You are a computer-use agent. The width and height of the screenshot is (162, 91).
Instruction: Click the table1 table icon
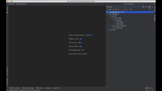[x=118, y=22]
